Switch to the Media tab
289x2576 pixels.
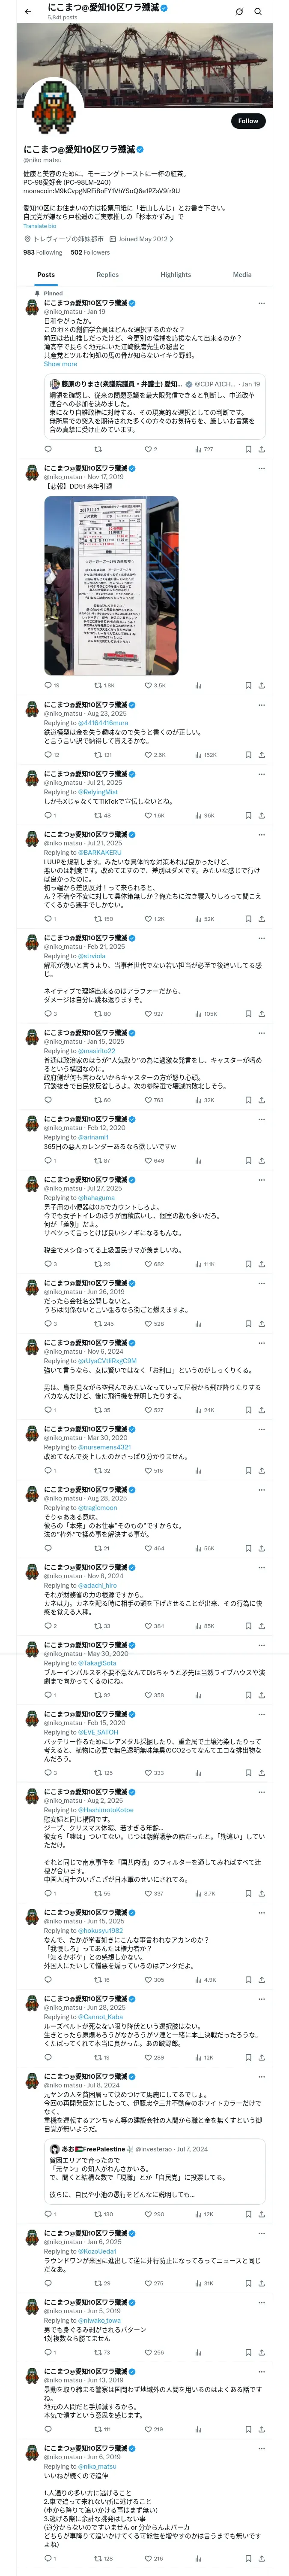pyautogui.click(x=242, y=274)
